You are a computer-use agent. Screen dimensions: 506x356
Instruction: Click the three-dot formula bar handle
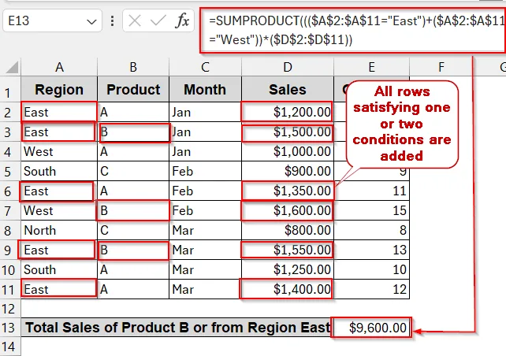(x=112, y=21)
